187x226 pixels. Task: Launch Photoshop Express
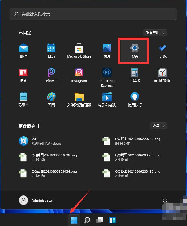click(107, 77)
